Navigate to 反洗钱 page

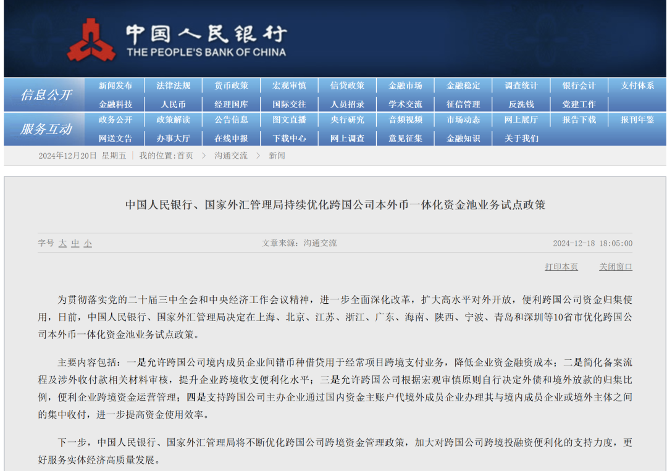[x=521, y=104]
